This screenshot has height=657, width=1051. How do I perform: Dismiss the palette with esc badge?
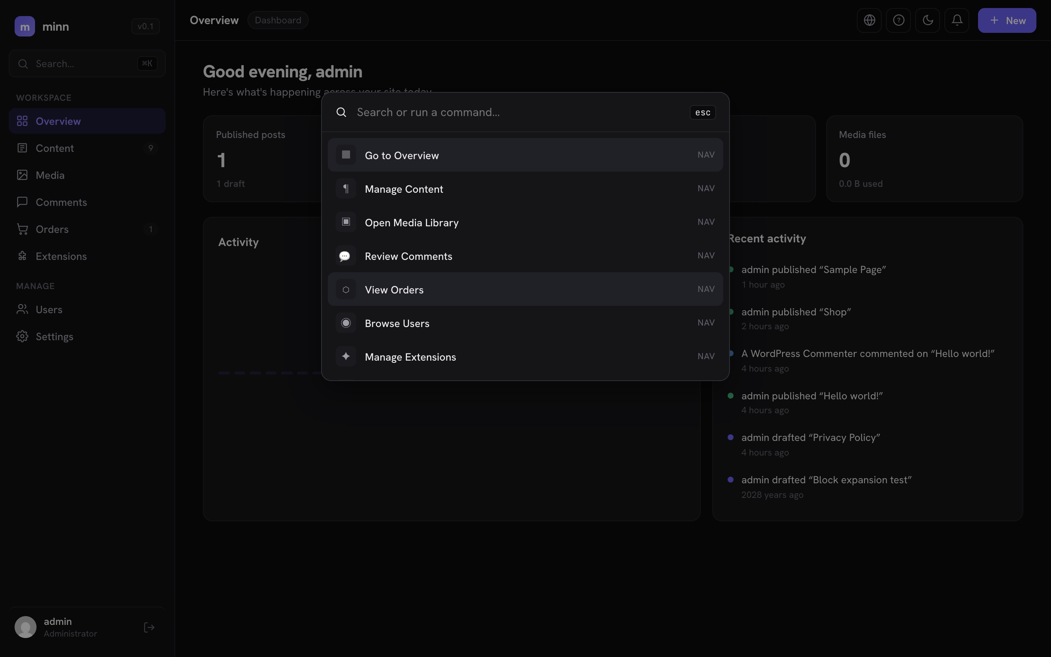point(703,112)
